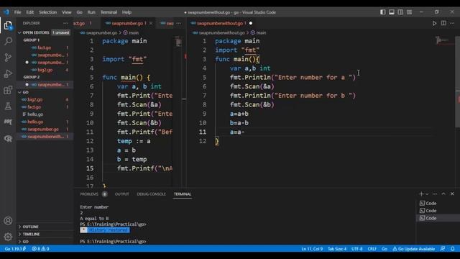The image size is (460, 259).
Task: Close the terminal panel
Action: pos(452,194)
